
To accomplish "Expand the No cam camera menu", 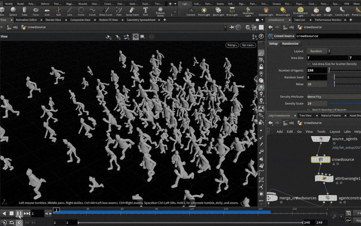I will click(x=248, y=45).
